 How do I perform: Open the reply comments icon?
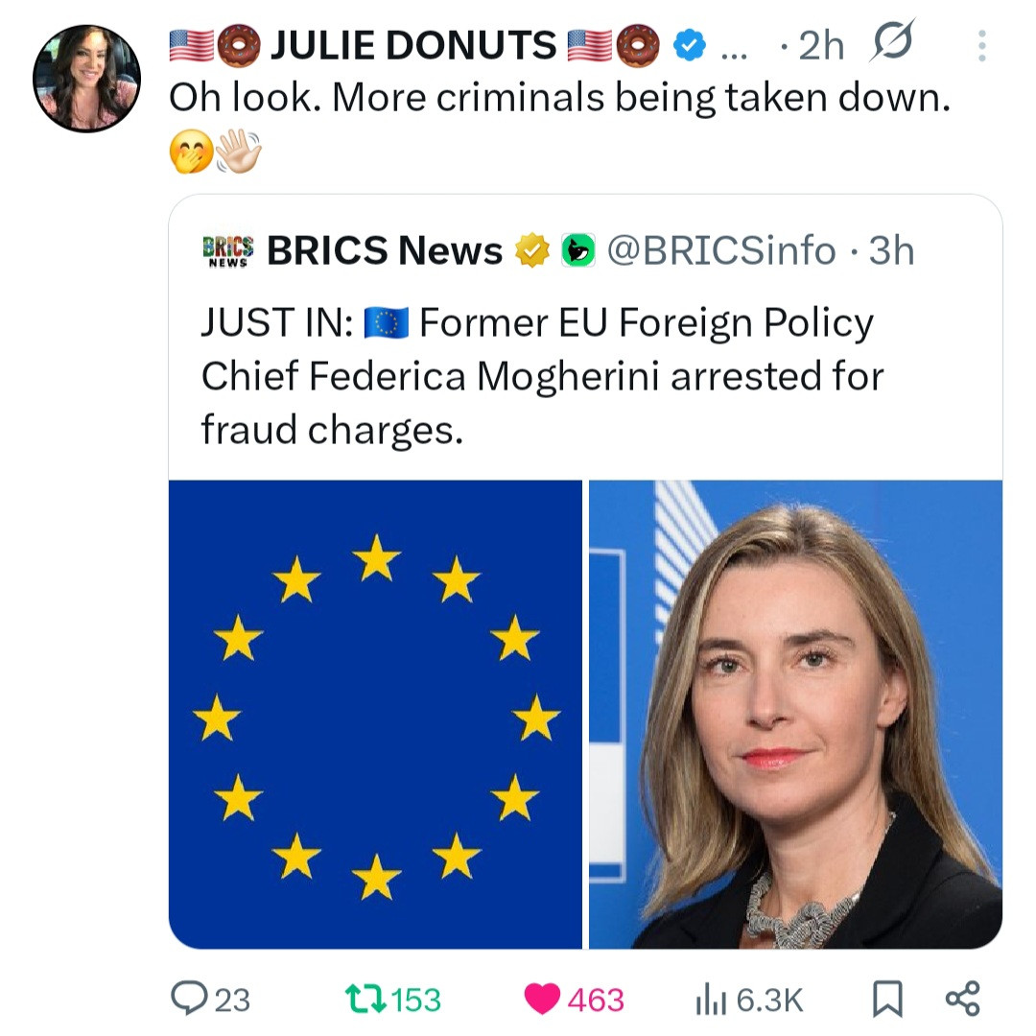(x=189, y=998)
